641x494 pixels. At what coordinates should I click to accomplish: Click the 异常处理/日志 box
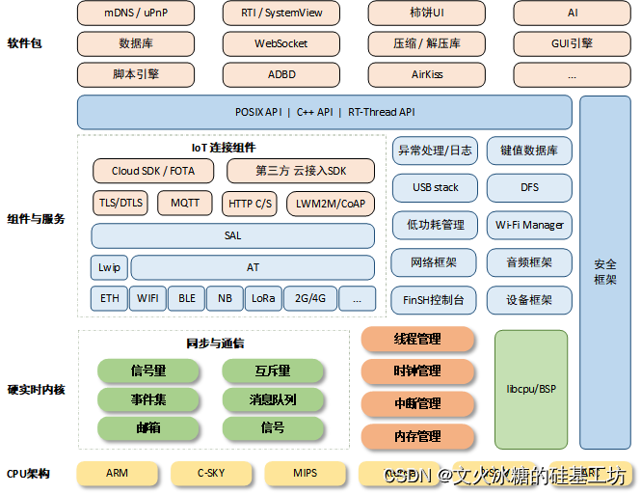point(435,151)
